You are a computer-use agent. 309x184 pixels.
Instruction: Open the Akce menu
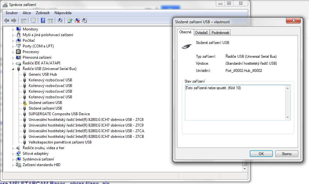pos(27,13)
